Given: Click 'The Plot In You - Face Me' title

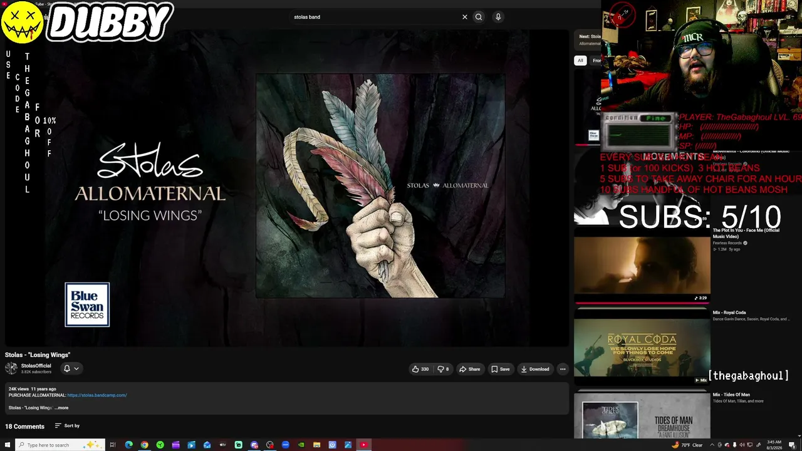Looking at the screenshot, I should [746, 233].
